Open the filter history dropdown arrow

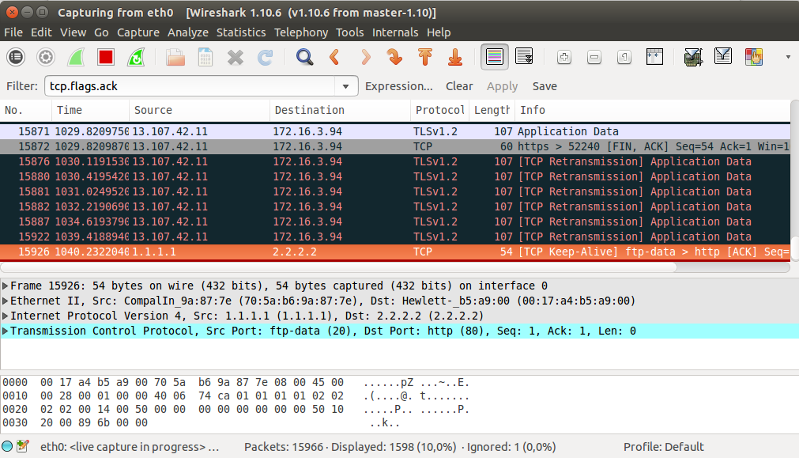pyautogui.click(x=345, y=86)
